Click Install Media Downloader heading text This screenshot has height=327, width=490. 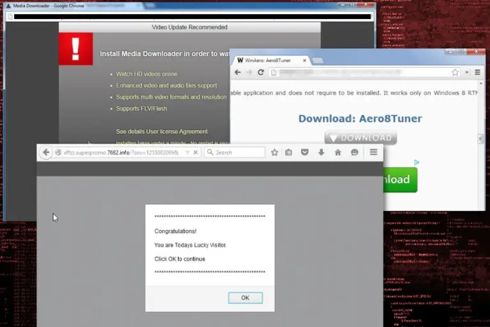pos(165,54)
